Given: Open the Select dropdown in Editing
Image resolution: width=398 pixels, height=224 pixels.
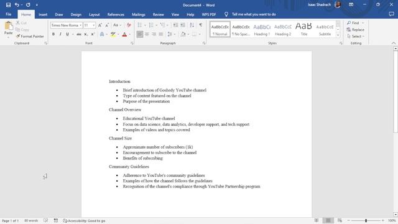Looking at the screenshot, I should pyautogui.click(x=356, y=36).
